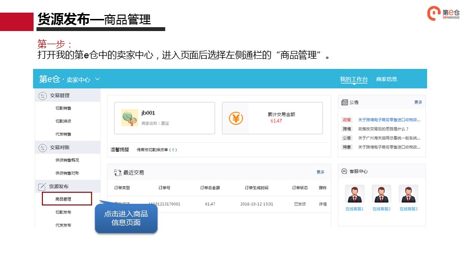The width and height of the screenshot is (467, 262).
Task: Open the 商家信息 tab
Action: tap(386, 79)
